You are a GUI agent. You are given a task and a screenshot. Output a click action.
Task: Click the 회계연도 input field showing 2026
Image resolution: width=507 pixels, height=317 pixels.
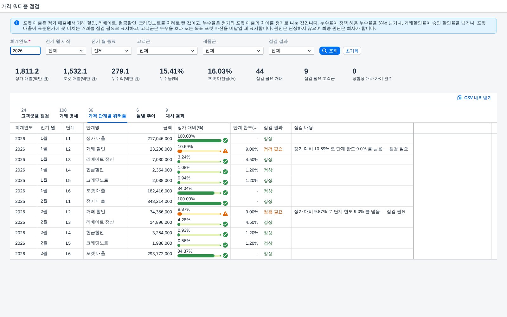pos(25,51)
